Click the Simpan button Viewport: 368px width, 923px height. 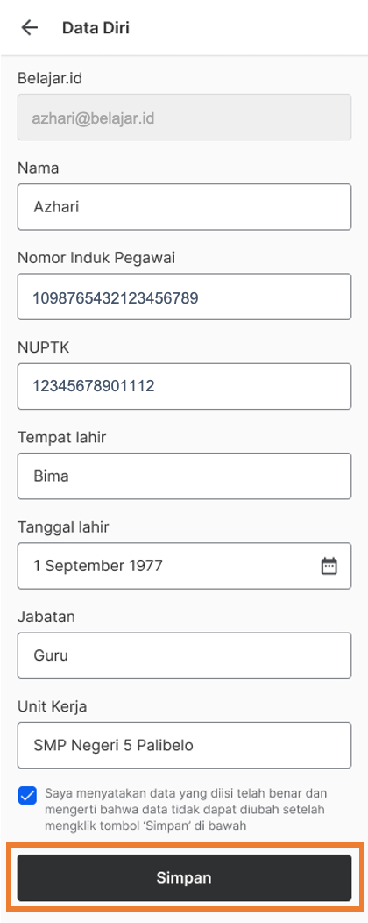click(184, 877)
